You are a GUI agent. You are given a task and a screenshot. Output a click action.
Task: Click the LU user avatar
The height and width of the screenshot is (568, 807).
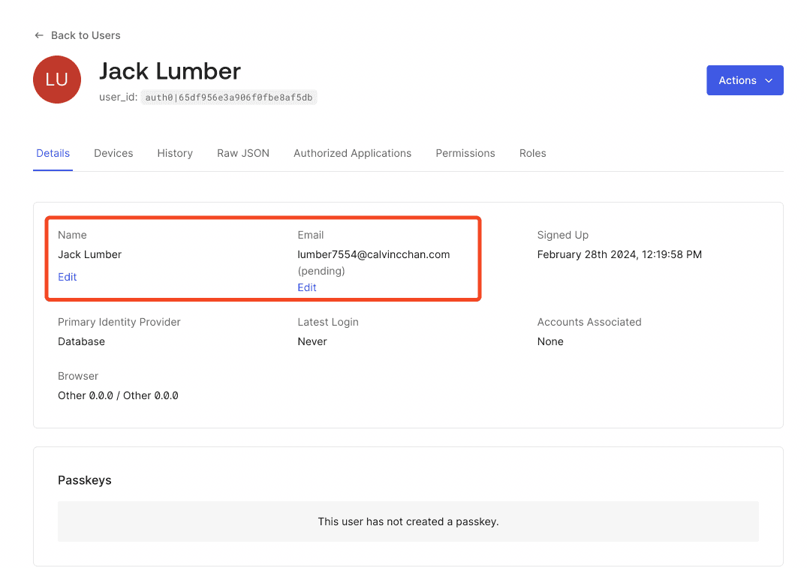(57, 80)
